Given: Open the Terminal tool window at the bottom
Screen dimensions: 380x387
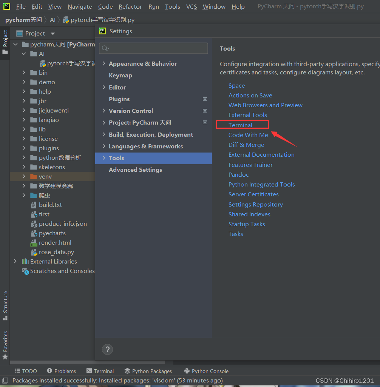Looking at the screenshot, I should pyautogui.click(x=100, y=371).
